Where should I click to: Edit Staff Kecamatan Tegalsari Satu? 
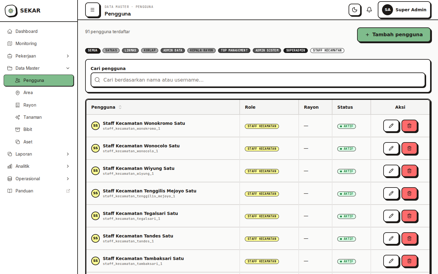pyautogui.click(x=391, y=216)
